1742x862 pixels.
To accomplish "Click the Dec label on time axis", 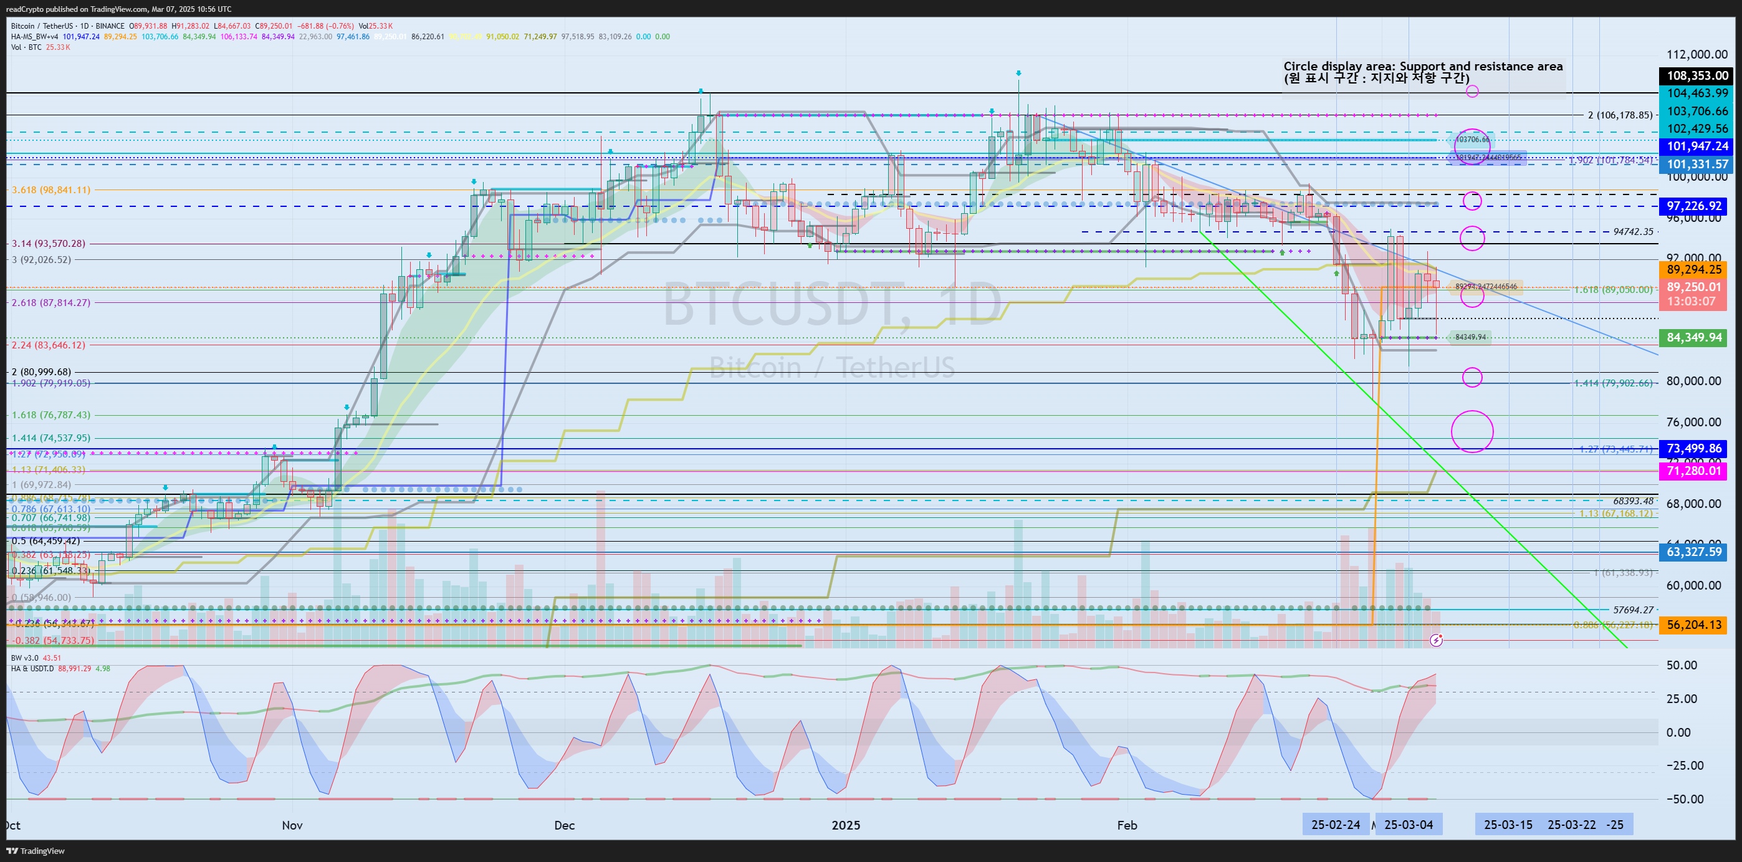I will 564,825.
